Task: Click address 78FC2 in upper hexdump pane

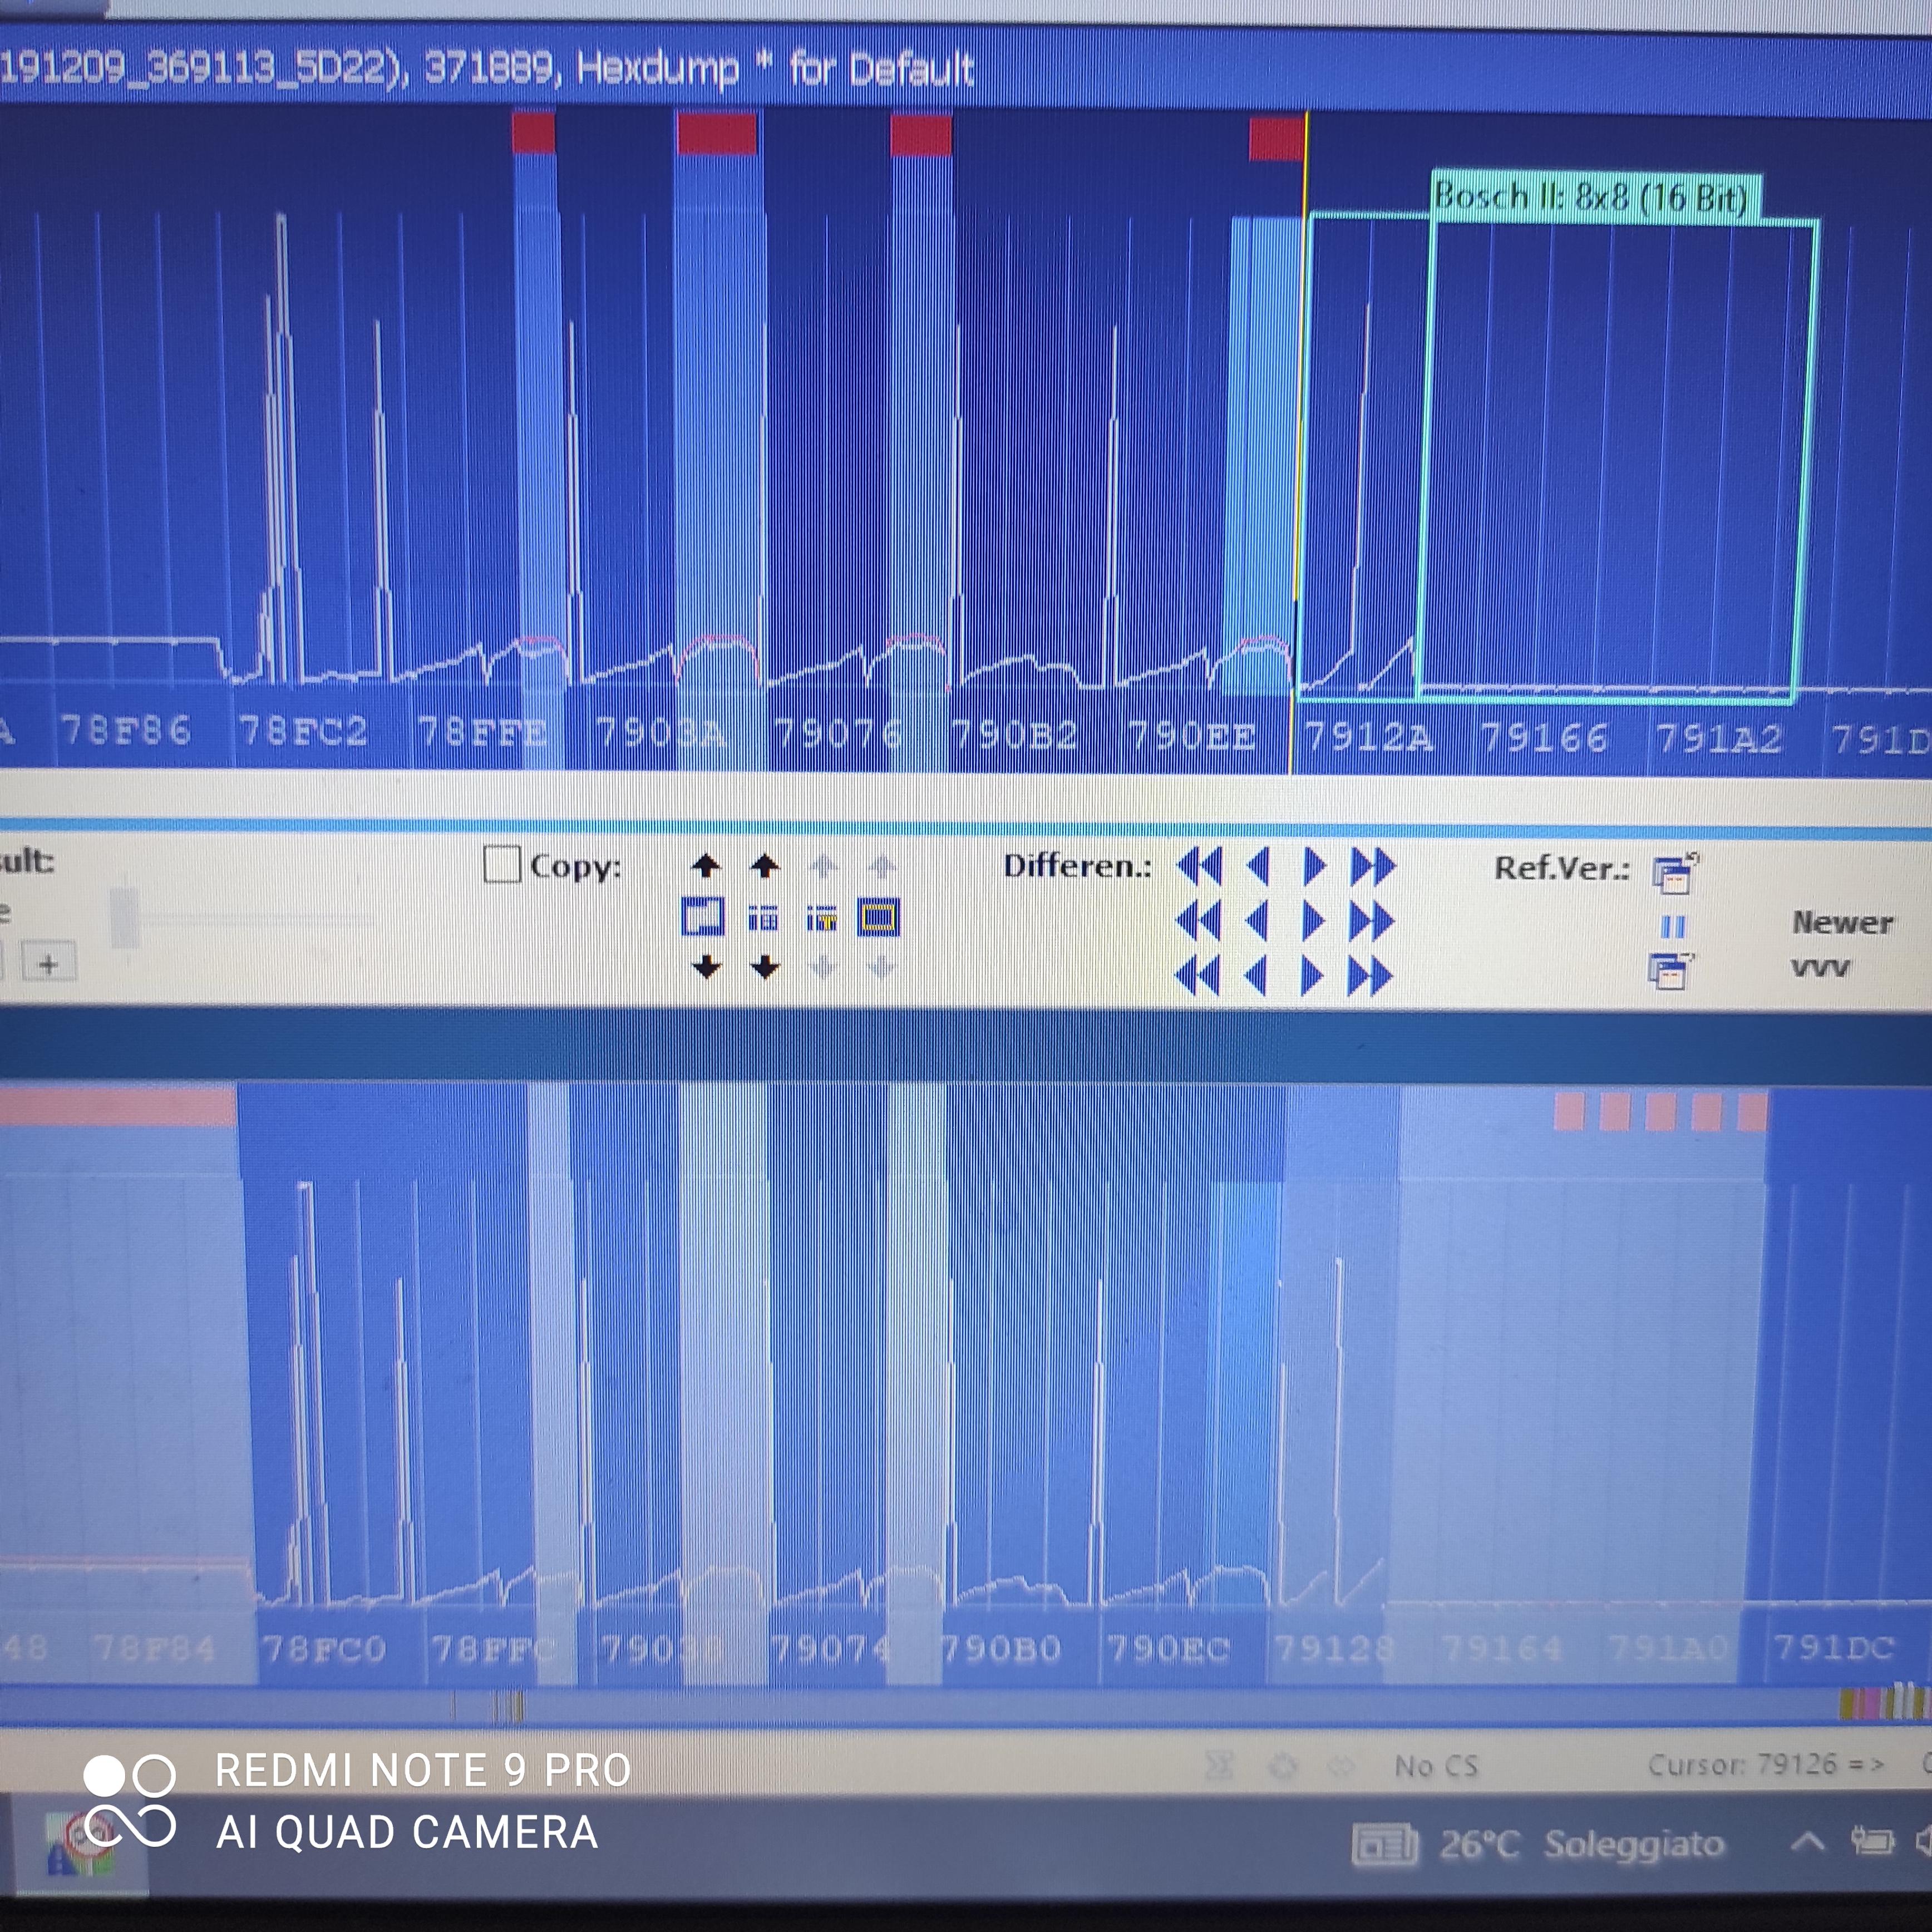Action: tap(303, 732)
